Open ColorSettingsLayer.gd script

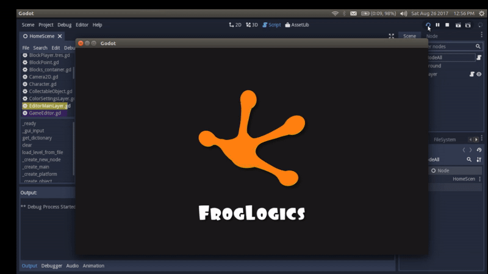(52, 99)
